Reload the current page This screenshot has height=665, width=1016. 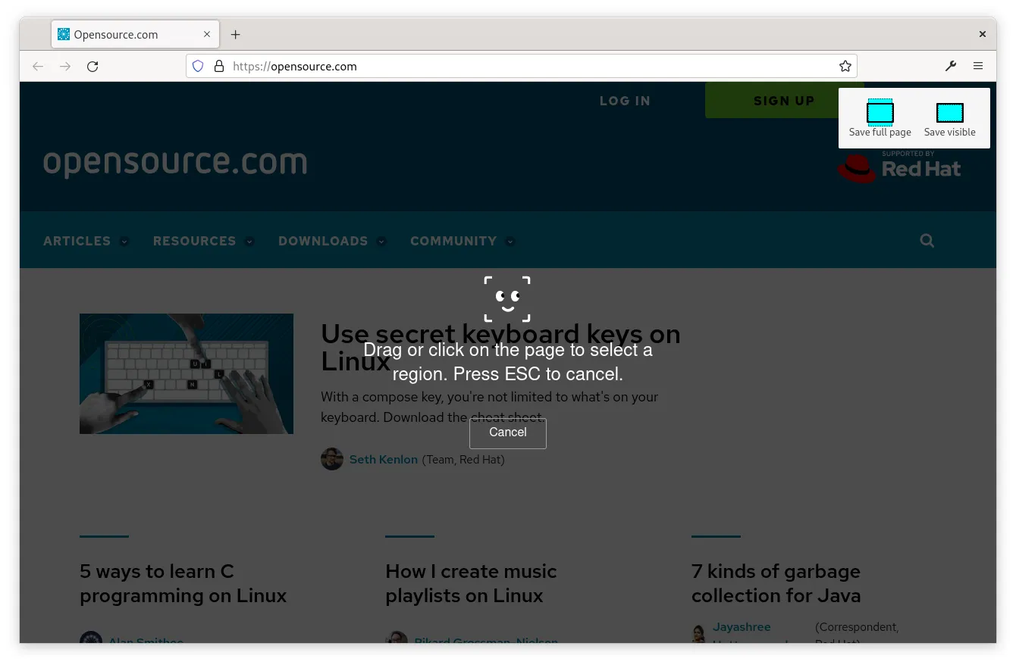point(93,66)
